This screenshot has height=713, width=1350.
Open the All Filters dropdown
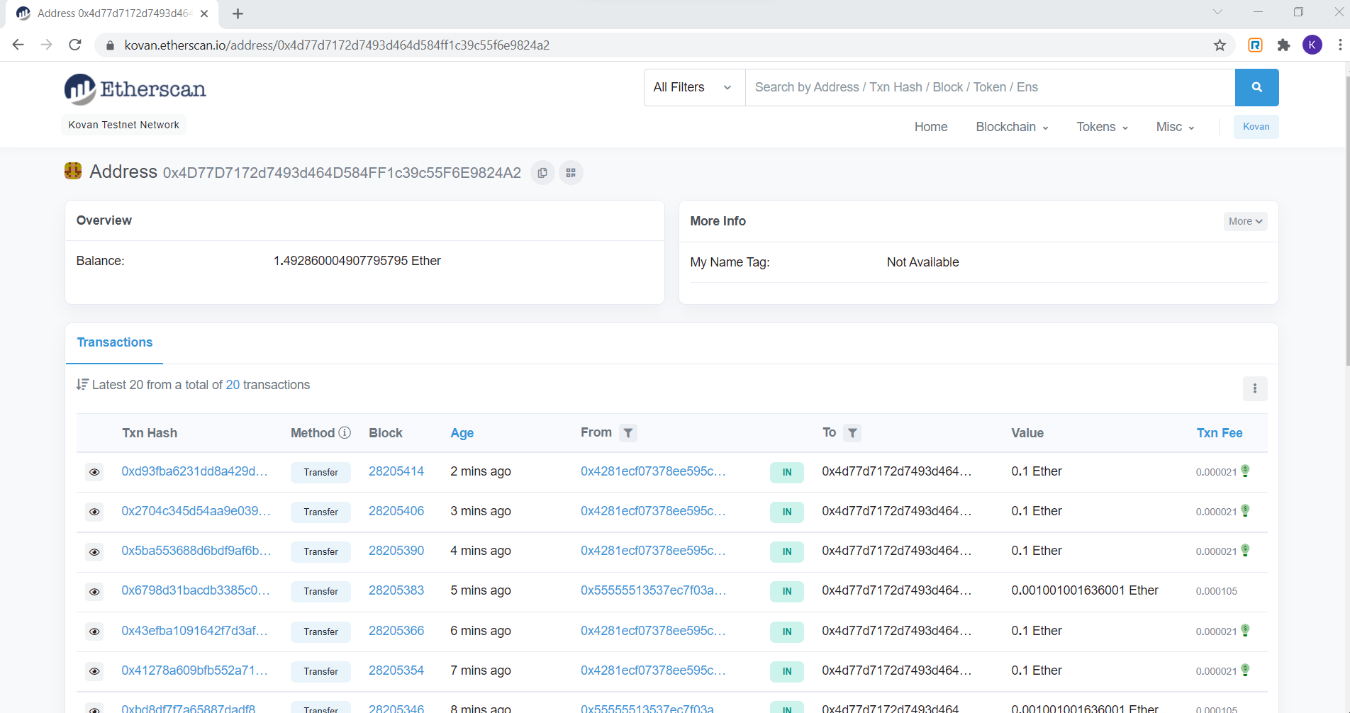pos(694,87)
